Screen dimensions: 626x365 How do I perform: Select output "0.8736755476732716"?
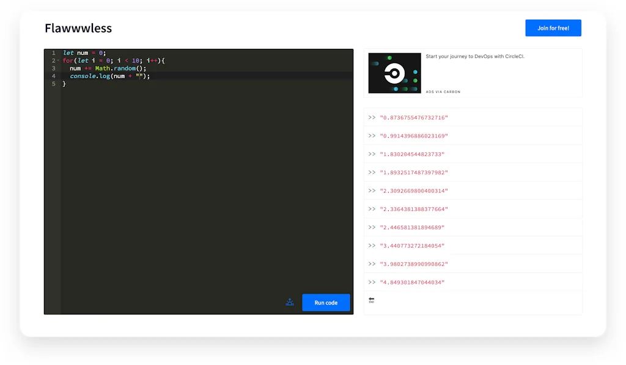coord(414,117)
